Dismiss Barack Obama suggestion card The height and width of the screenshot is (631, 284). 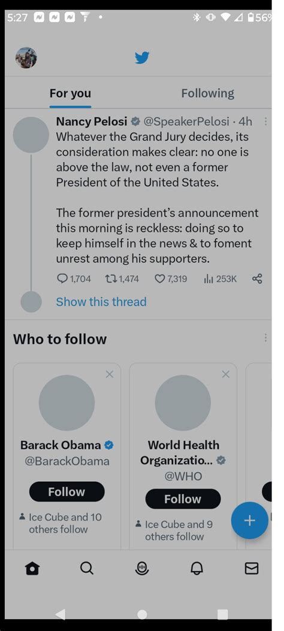pyautogui.click(x=110, y=375)
